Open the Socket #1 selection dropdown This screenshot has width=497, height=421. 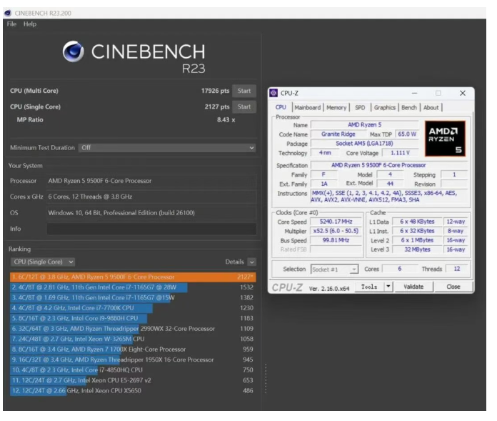click(x=334, y=269)
